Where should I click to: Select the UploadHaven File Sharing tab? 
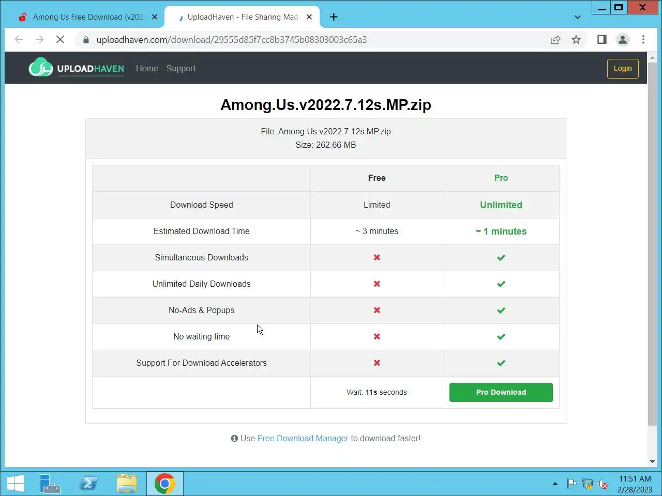click(x=242, y=17)
